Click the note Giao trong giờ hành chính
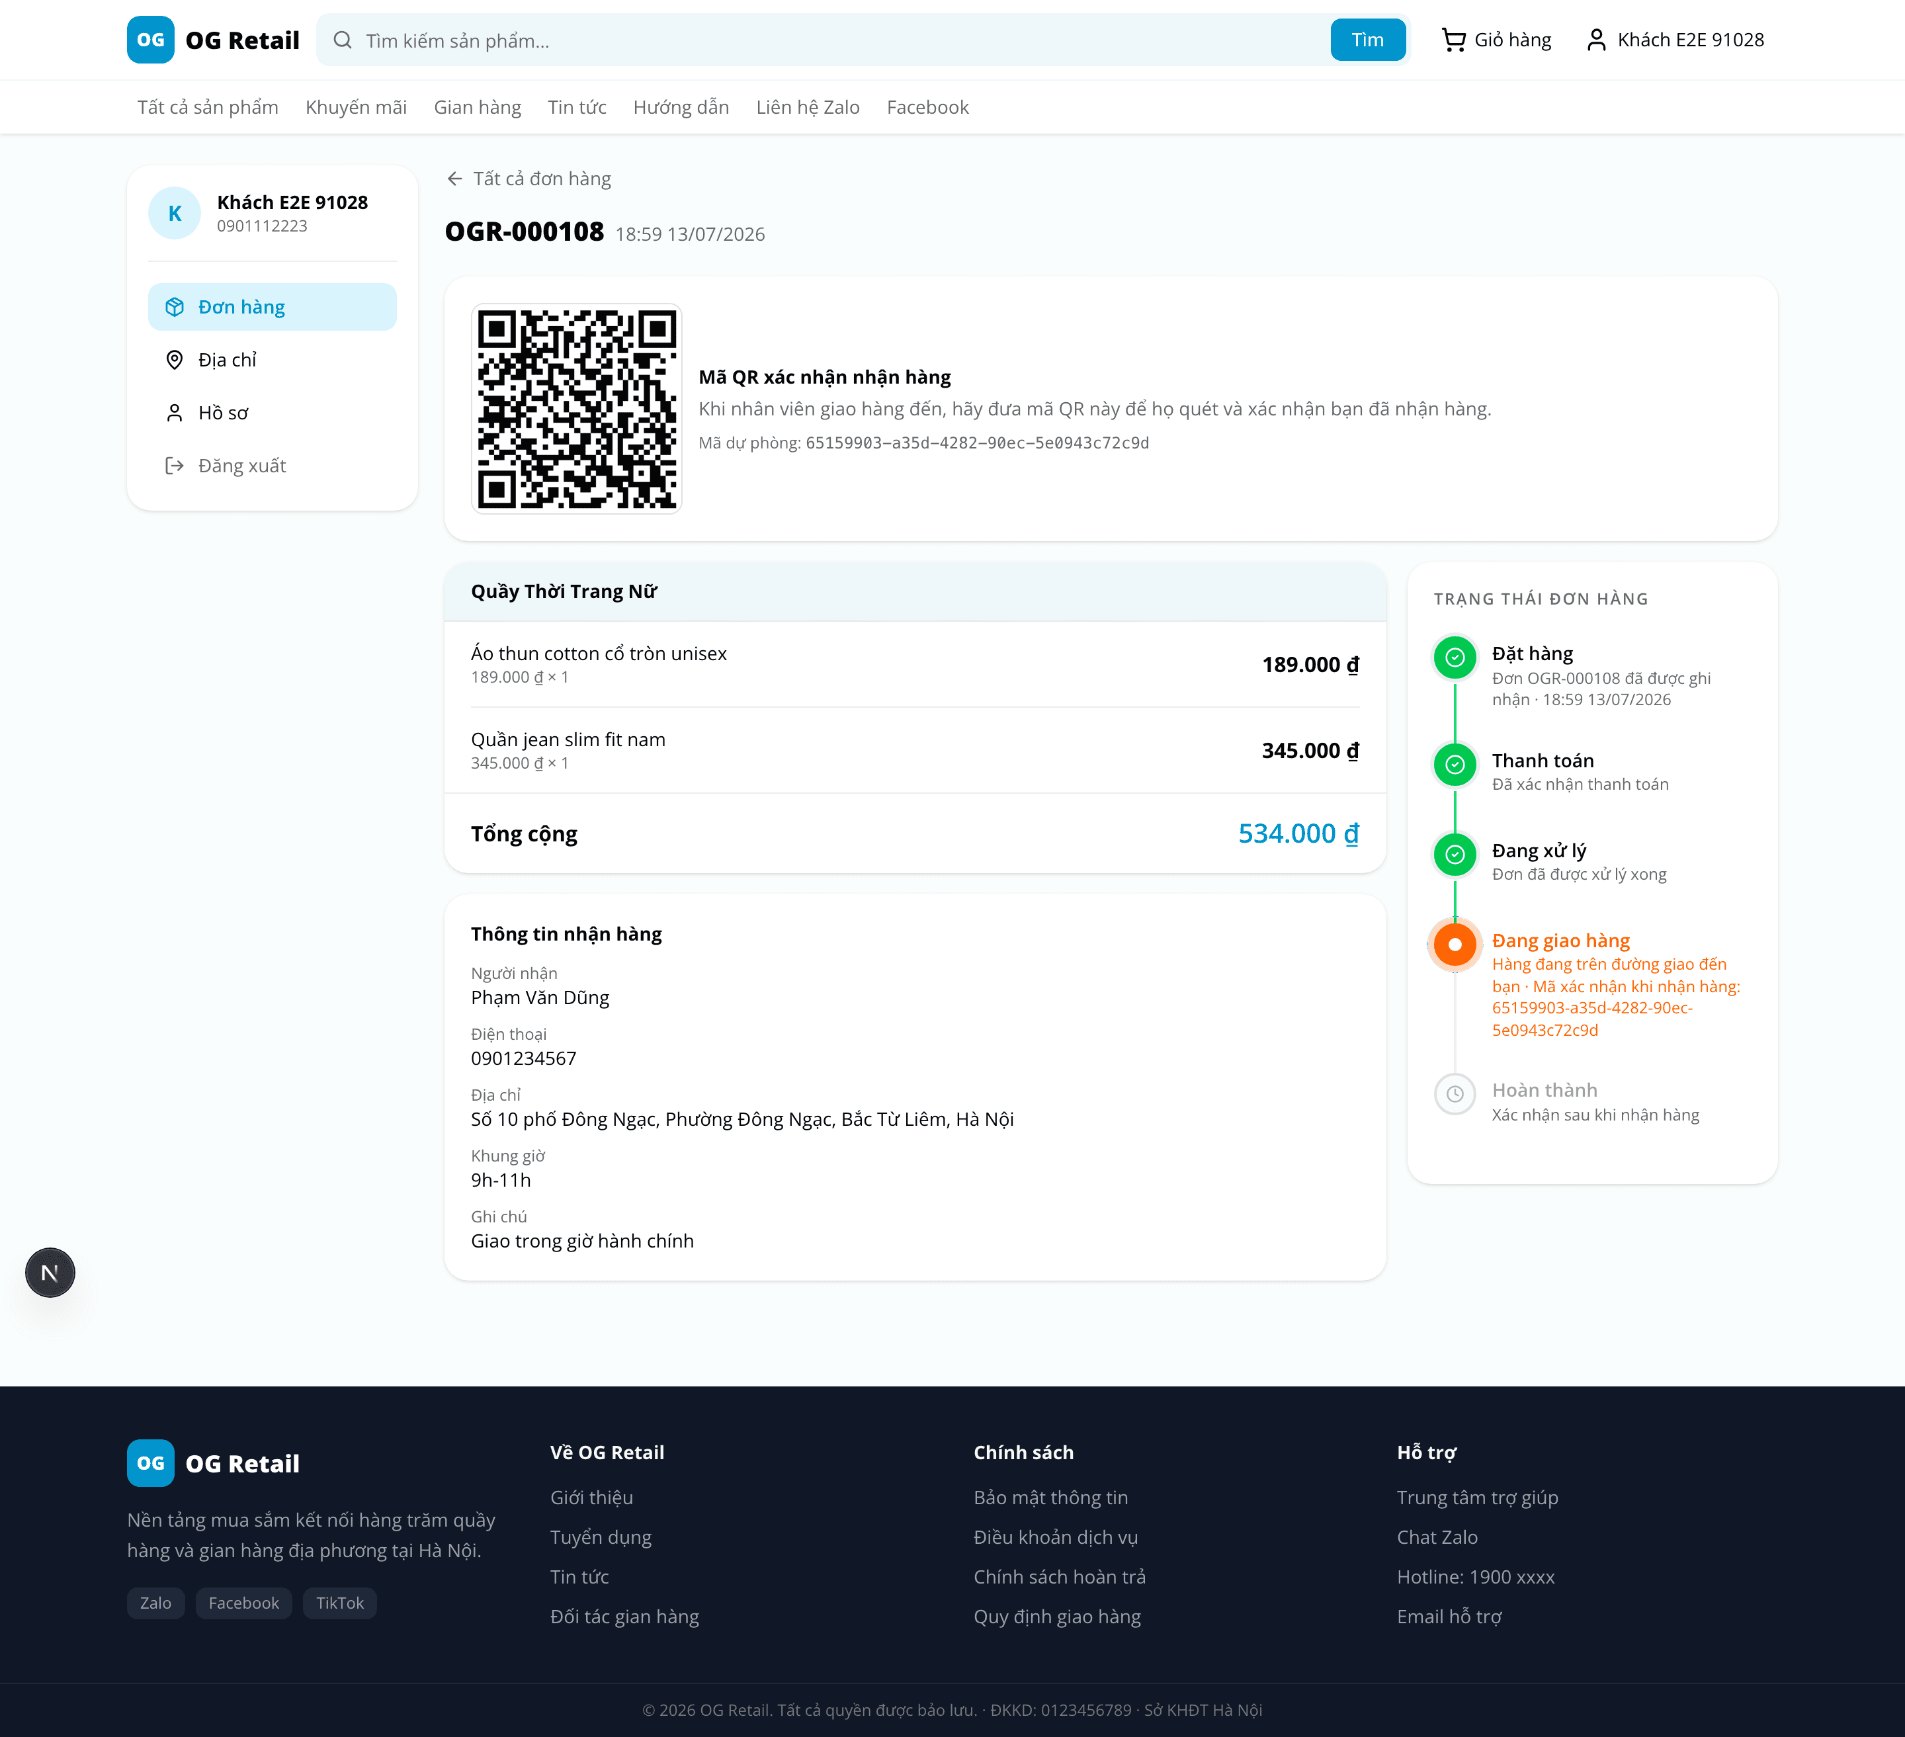1905x1737 pixels. [x=582, y=1241]
